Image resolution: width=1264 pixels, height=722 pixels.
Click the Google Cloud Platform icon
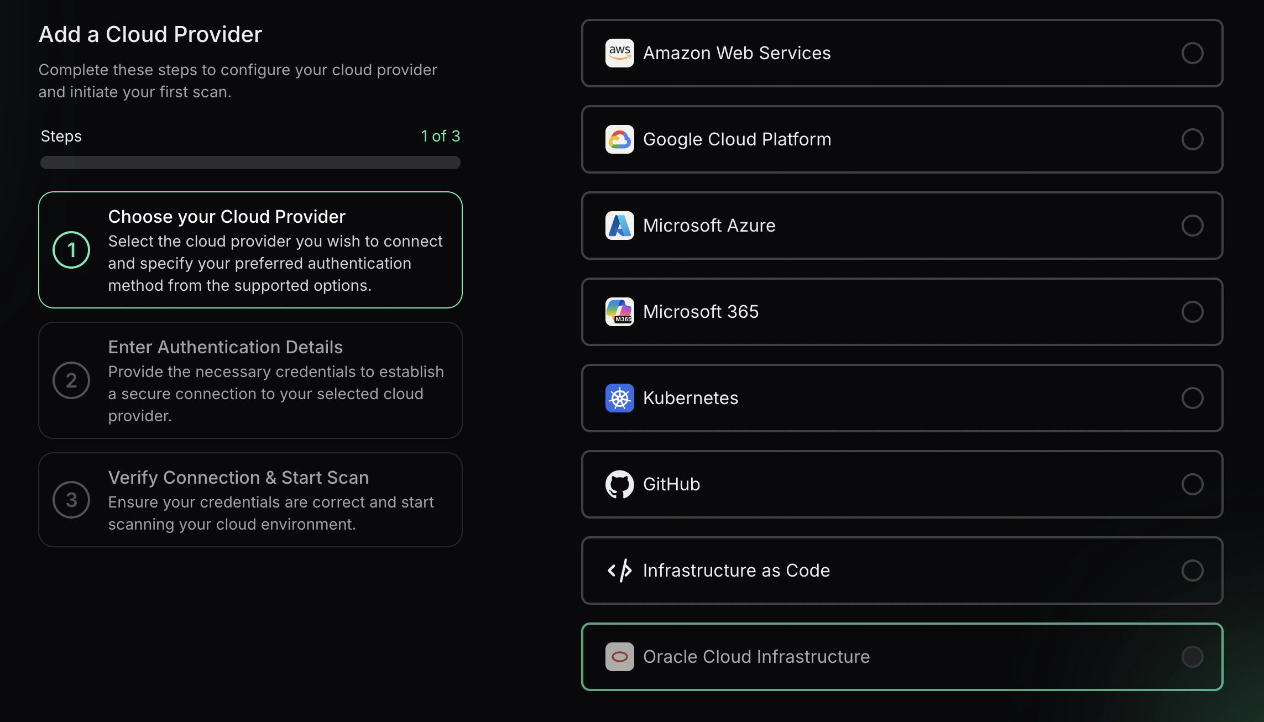(x=619, y=139)
